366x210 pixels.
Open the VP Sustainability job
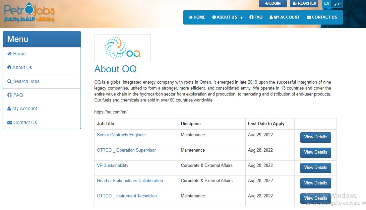pos(112,166)
